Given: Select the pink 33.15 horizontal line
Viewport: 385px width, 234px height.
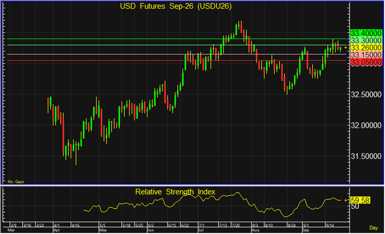Looking at the screenshot, I should [x=177, y=54].
